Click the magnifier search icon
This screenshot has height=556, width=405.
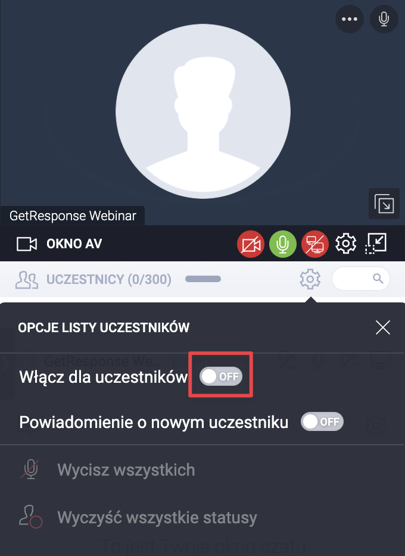(378, 279)
